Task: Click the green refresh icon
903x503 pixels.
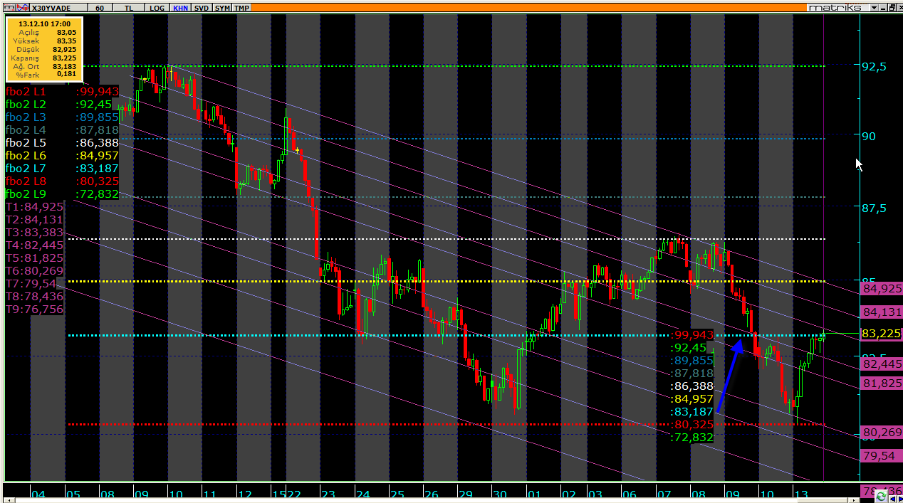Action: tap(882, 495)
